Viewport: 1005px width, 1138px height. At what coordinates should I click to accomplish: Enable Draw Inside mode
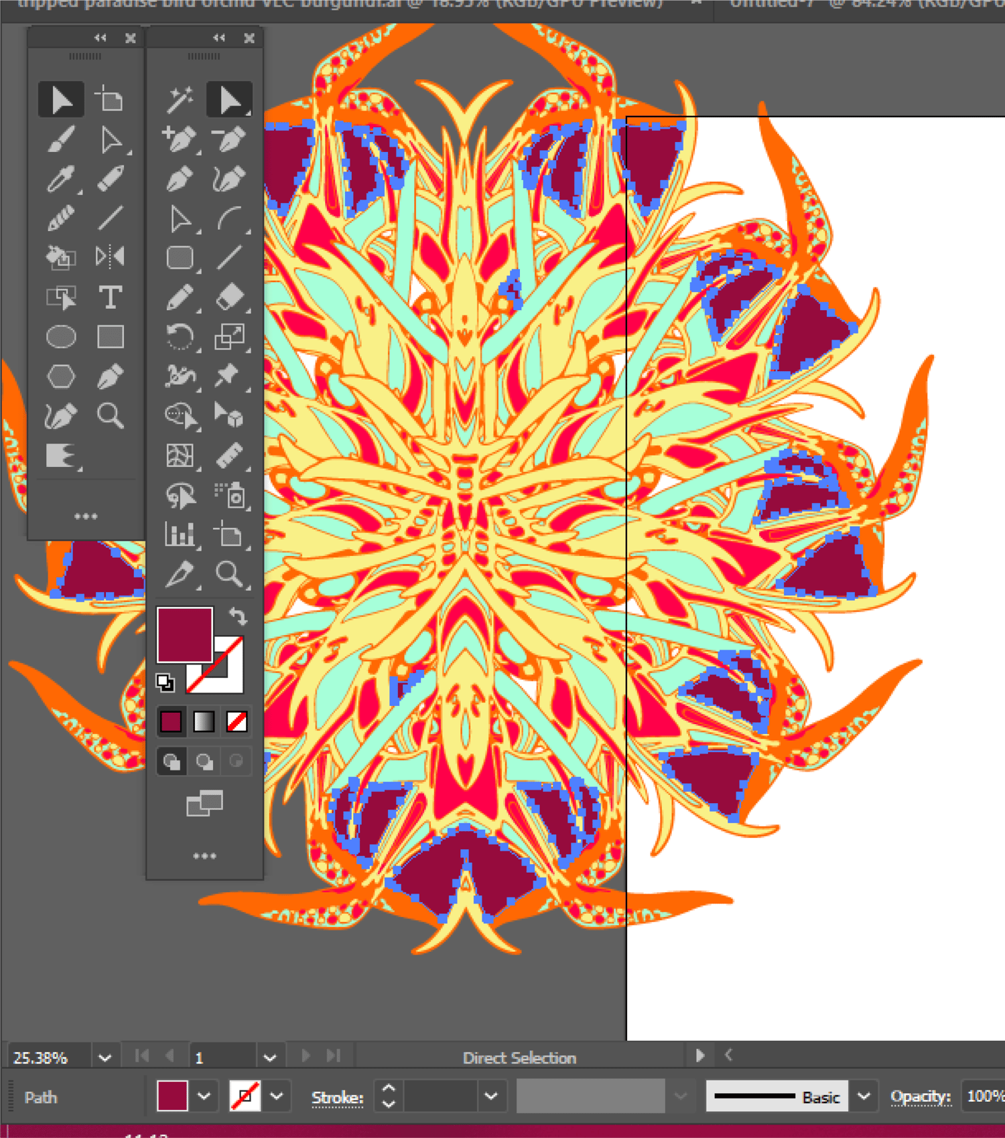point(236,762)
